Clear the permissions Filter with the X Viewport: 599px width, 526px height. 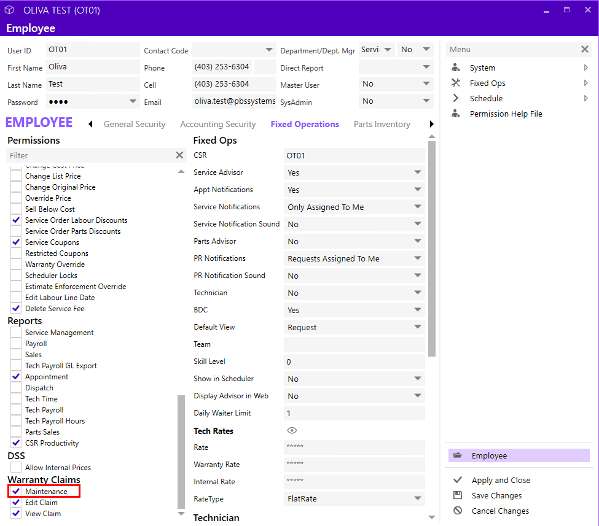click(x=179, y=155)
